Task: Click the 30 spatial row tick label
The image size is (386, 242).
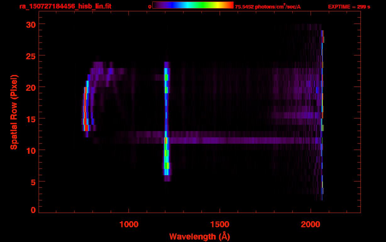Action: (x=30, y=24)
